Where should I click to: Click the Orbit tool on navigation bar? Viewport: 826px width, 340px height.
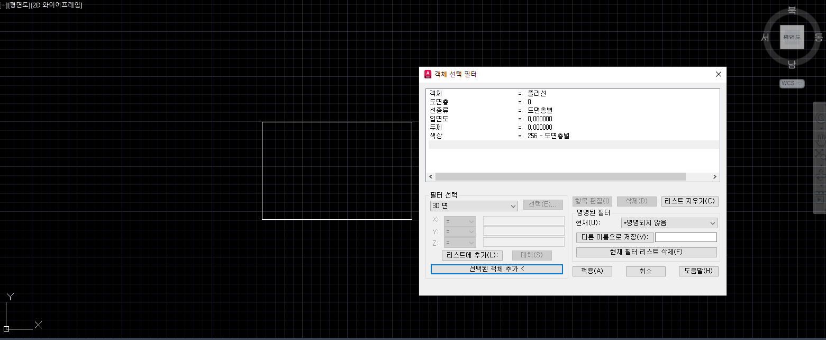820,175
